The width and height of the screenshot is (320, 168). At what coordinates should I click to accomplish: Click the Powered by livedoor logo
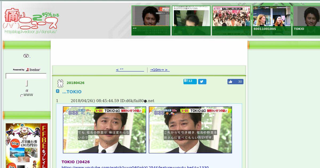[27, 70]
